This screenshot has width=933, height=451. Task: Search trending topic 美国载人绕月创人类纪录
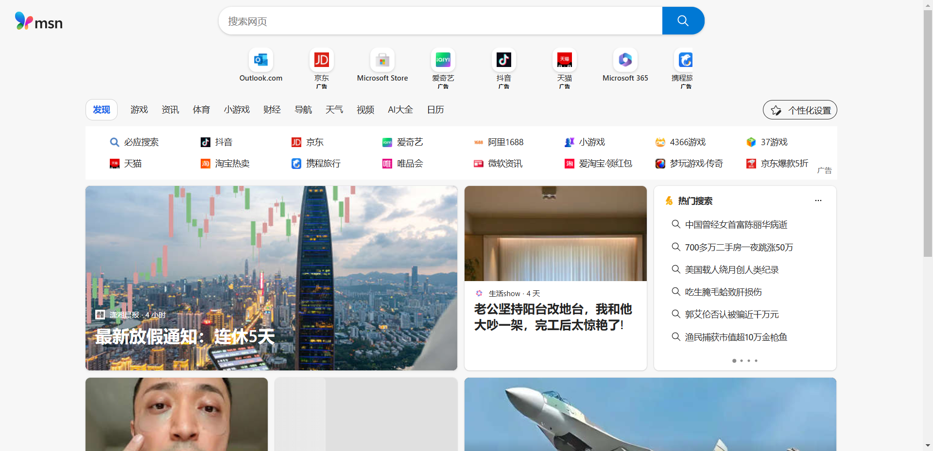731,269
